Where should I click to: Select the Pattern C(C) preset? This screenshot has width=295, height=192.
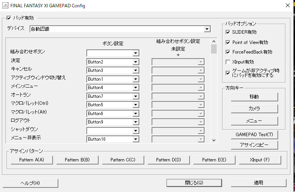(x=123, y=160)
